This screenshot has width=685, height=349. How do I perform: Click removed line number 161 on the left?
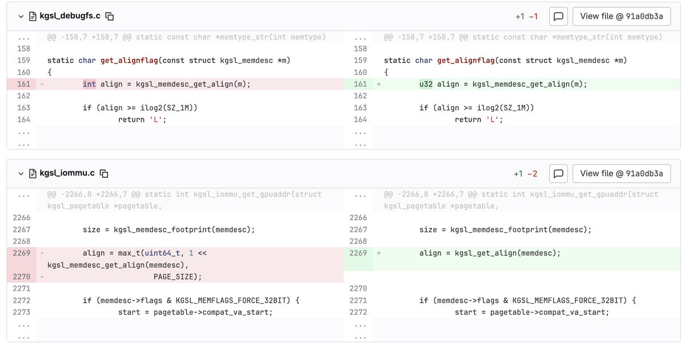[23, 85]
